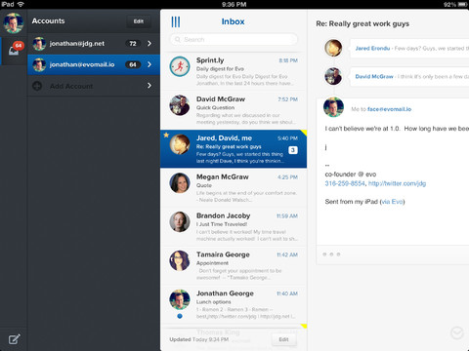Tap the battery indicator in the status bar
The width and height of the screenshot is (469, 351).
[x=462, y=4]
